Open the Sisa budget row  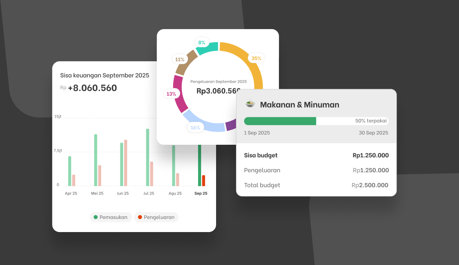click(316, 155)
